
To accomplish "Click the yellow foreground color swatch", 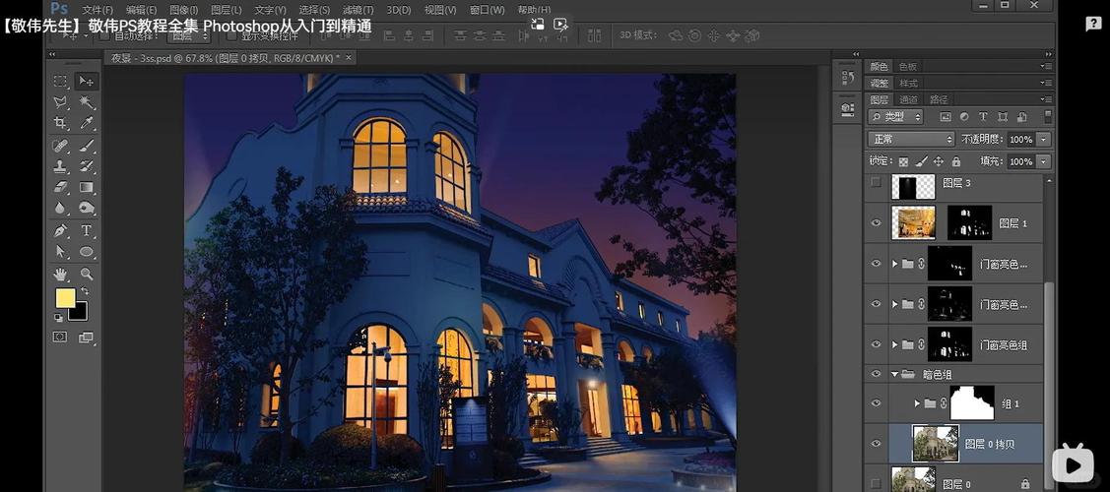I will point(65,298).
